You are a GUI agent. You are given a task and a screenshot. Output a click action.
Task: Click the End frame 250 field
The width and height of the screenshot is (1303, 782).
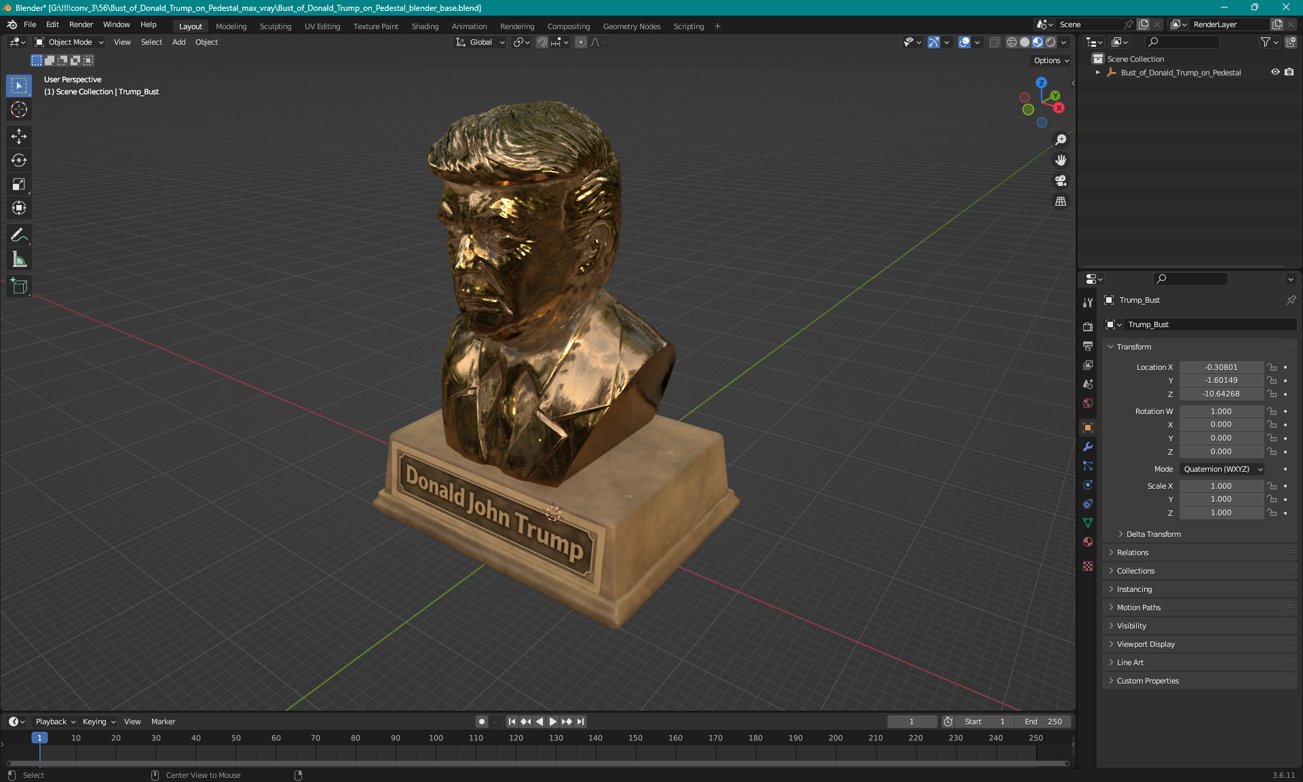coord(1043,722)
